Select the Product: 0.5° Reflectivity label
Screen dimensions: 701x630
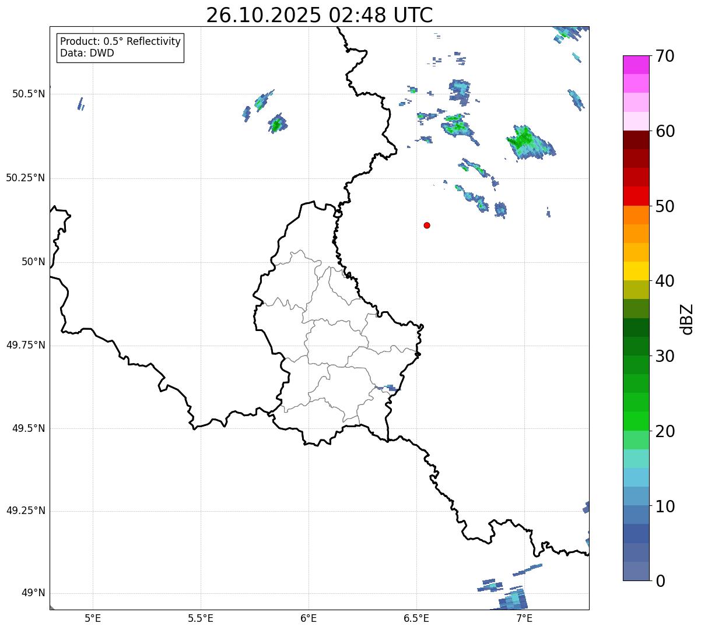click(120, 42)
